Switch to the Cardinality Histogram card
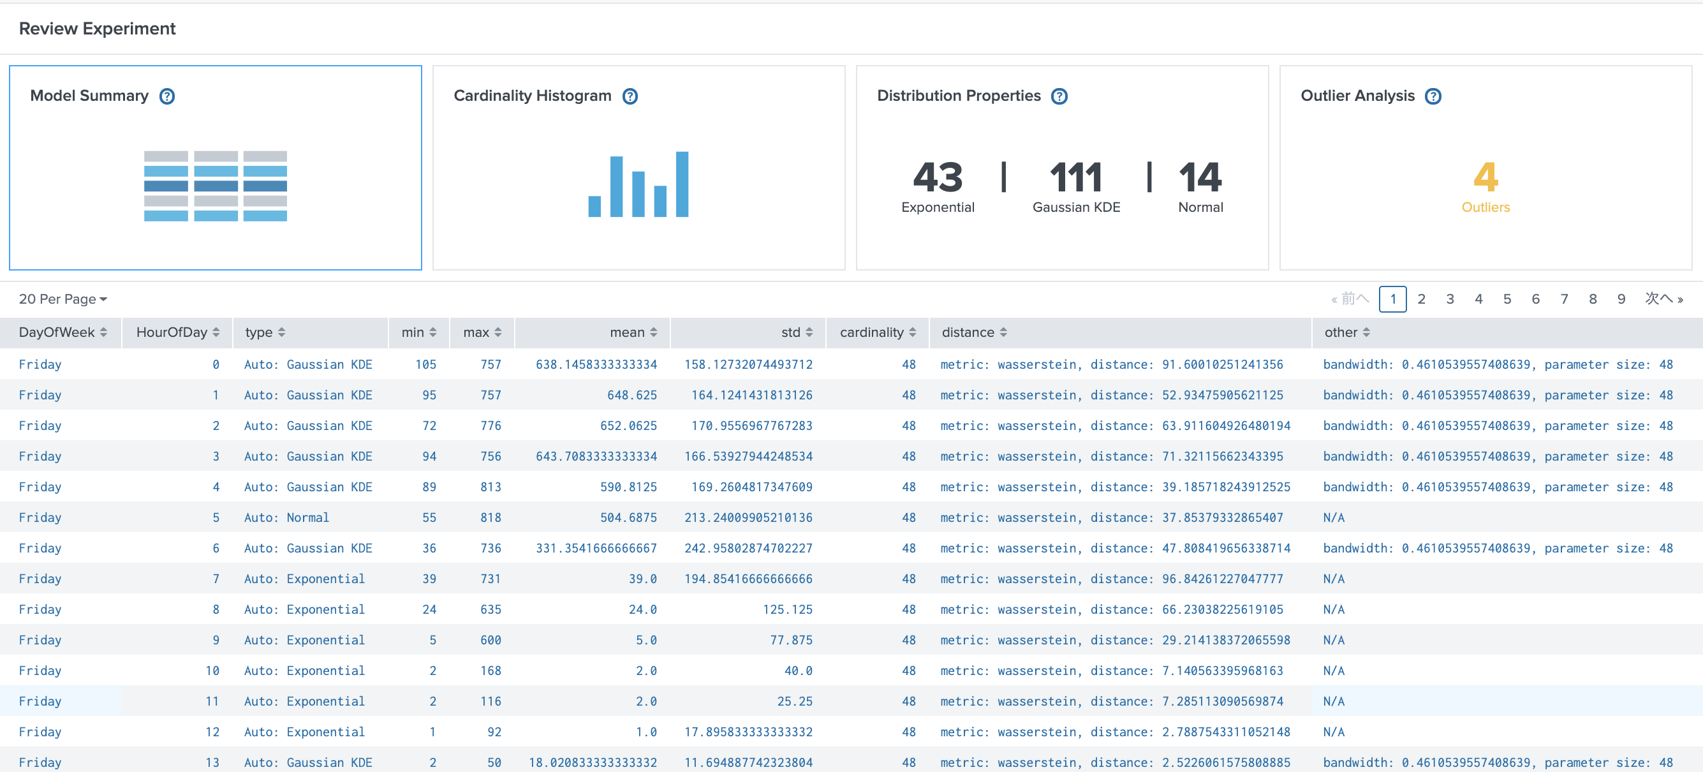This screenshot has width=1703, height=772. click(x=637, y=168)
